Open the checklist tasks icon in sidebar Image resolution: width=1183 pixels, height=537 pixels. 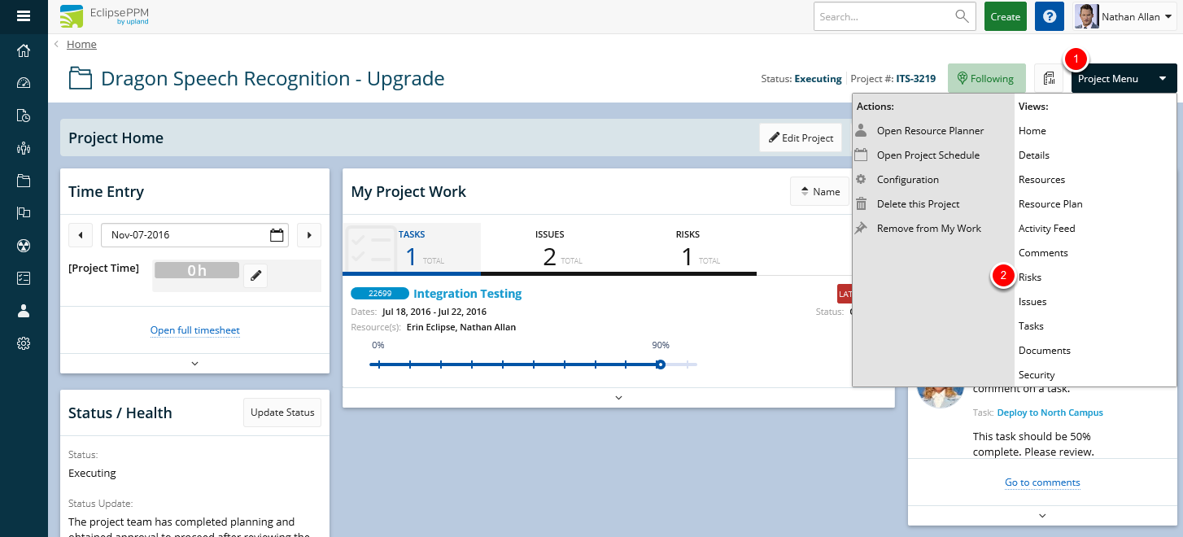pos(24,278)
